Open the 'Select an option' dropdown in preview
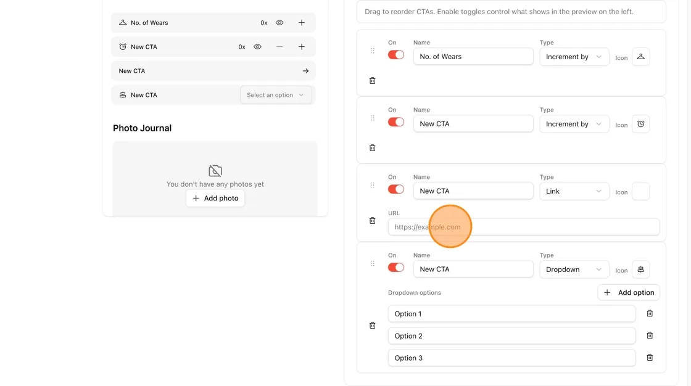 [x=276, y=95]
